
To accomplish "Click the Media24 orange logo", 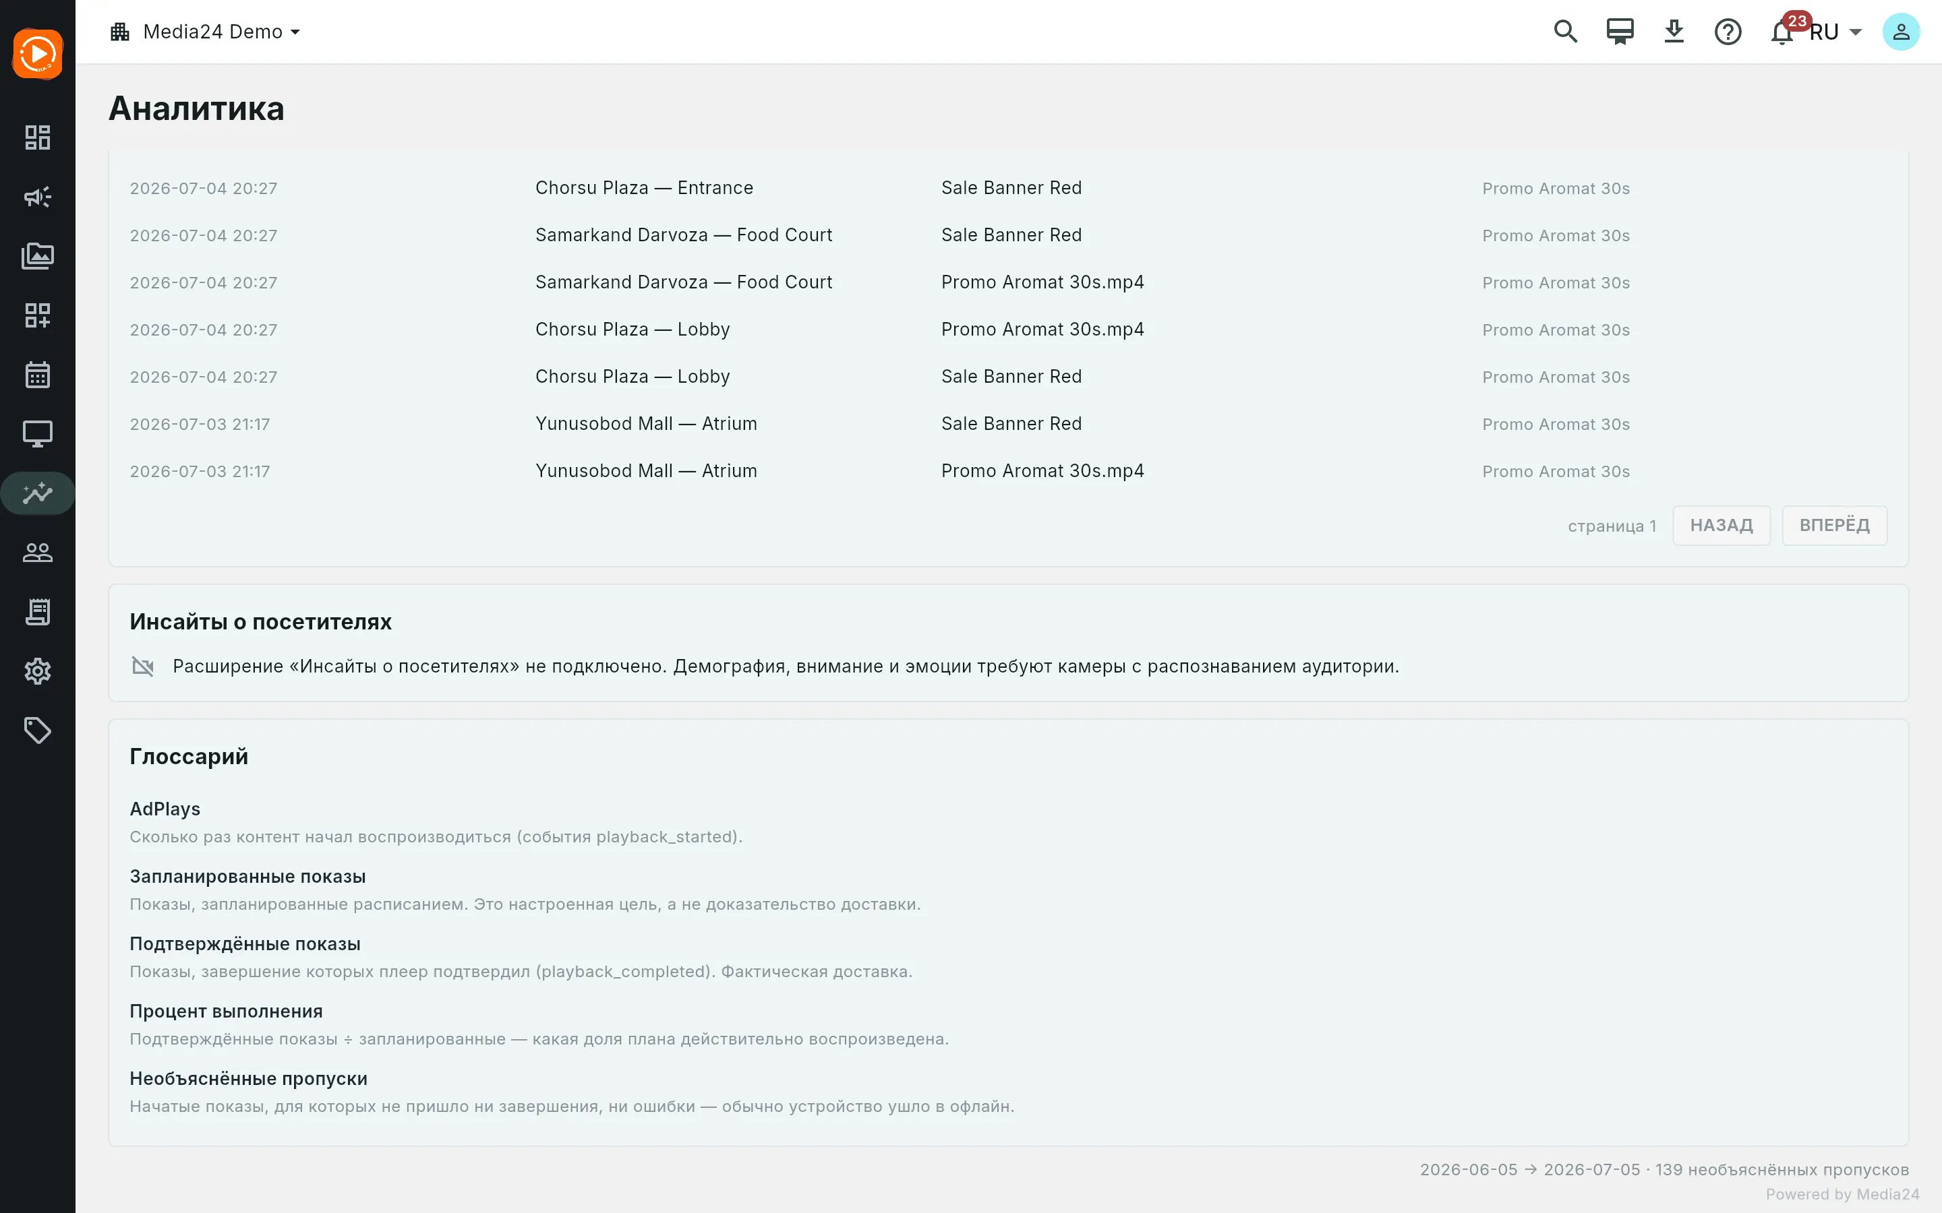I will click(x=38, y=55).
